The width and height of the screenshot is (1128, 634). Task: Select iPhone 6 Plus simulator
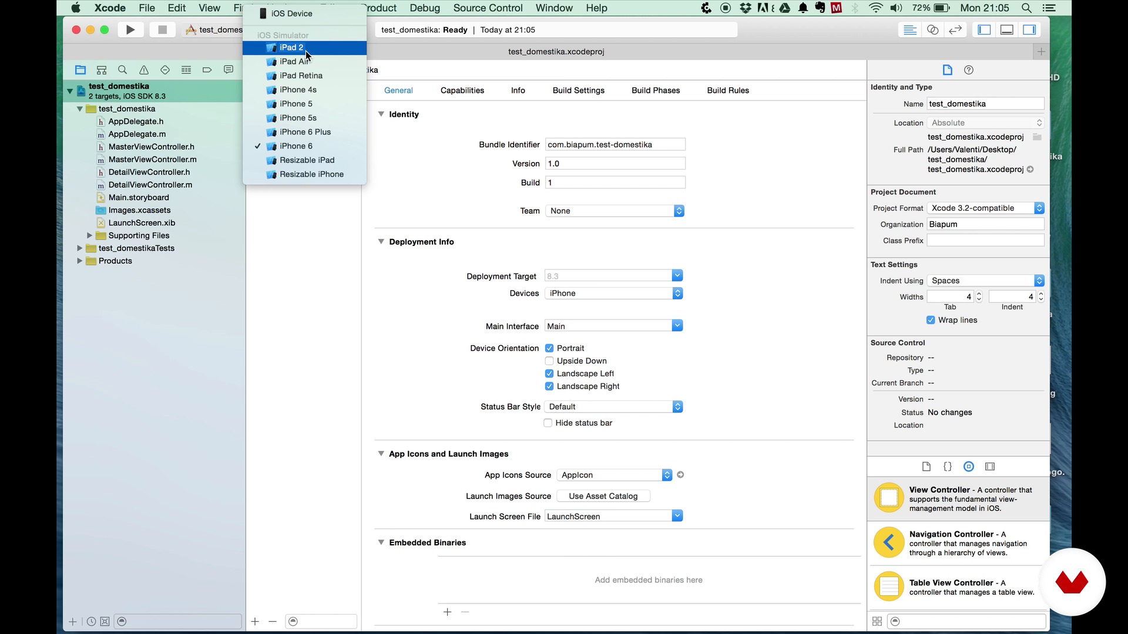[304, 132]
